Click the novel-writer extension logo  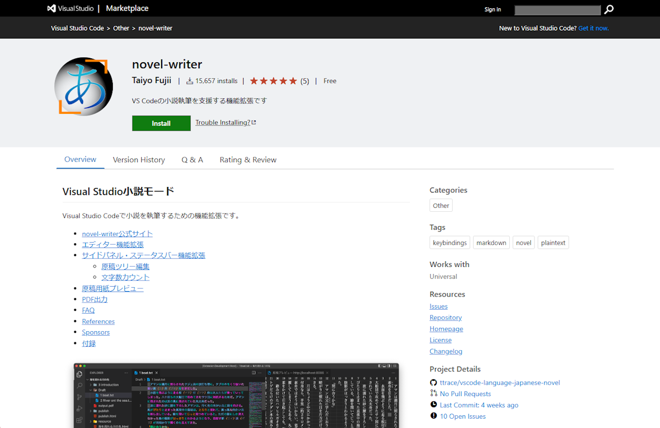(x=84, y=86)
